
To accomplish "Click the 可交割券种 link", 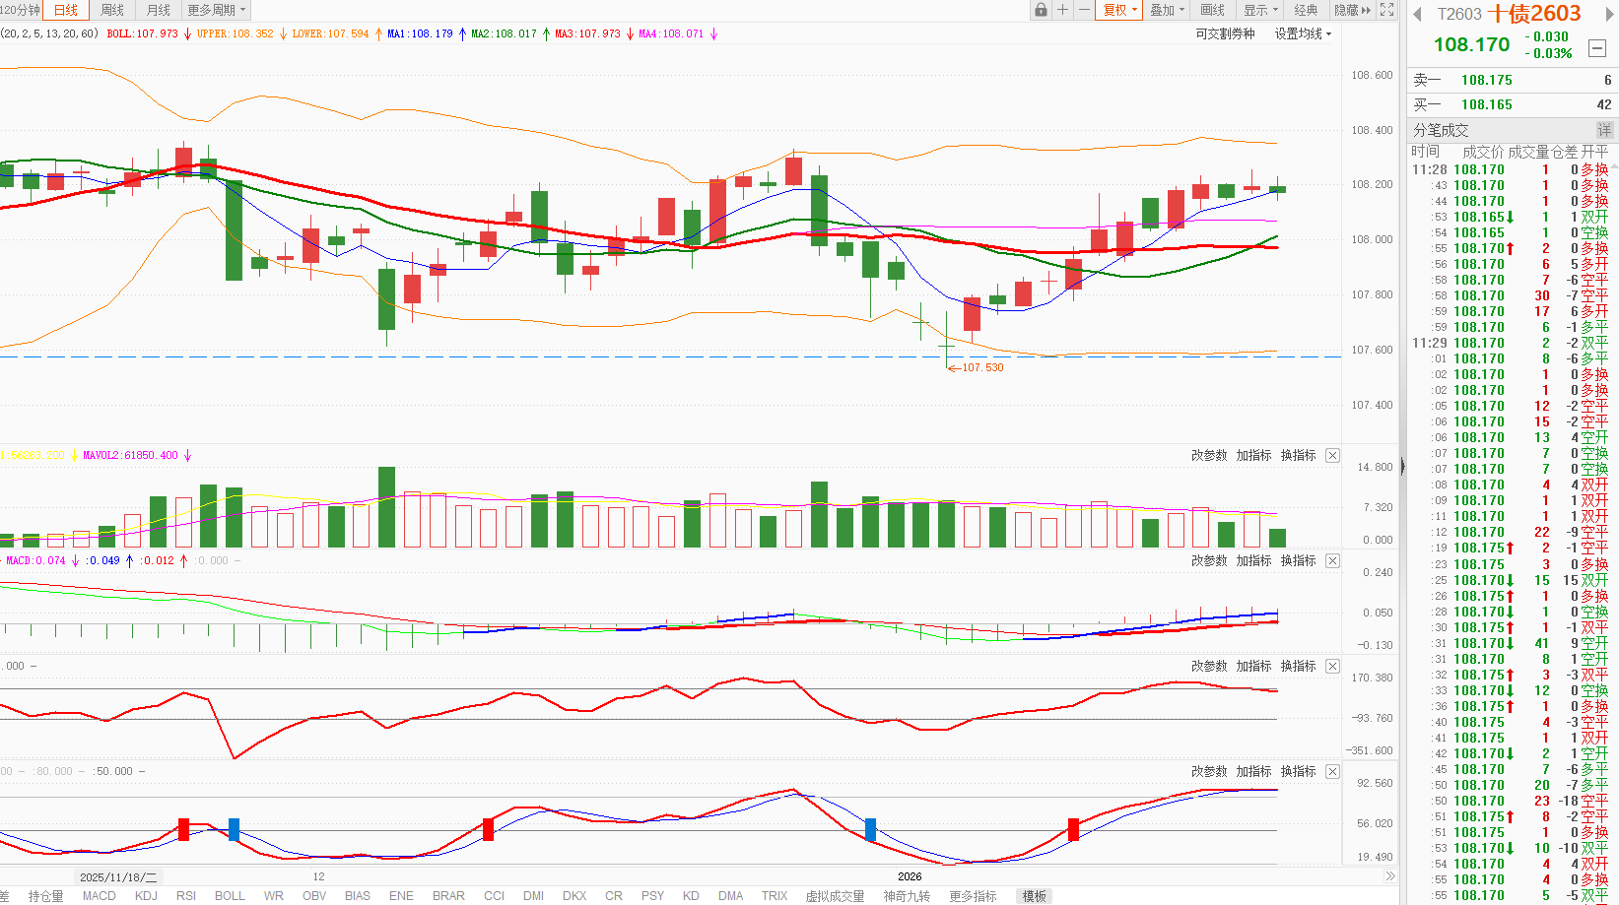I will pyautogui.click(x=1225, y=33).
